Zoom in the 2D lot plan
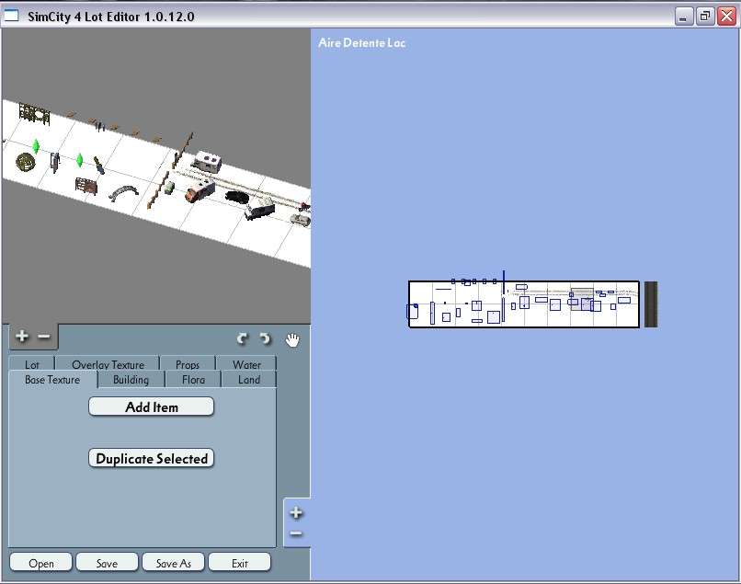 click(x=296, y=512)
